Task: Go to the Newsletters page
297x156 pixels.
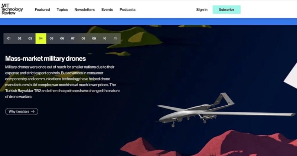Action: 85,10
